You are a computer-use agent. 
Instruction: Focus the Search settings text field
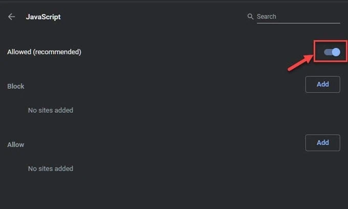[298, 17]
